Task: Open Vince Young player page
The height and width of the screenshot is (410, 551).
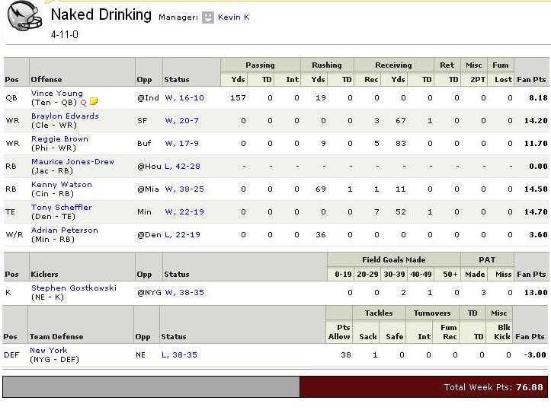Action: 57,94
